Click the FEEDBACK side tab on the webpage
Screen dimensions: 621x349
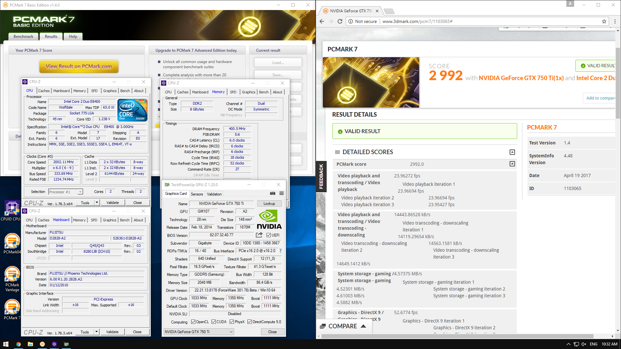(x=321, y=176)
